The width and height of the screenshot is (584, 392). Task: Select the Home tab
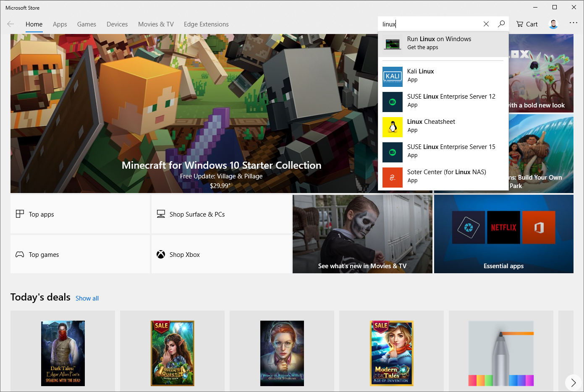[x=34, y=24]
